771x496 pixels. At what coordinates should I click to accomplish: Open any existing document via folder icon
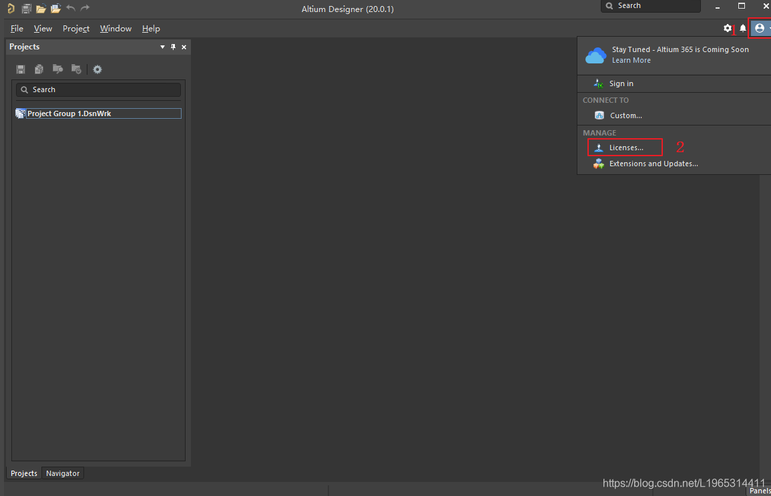41,9
